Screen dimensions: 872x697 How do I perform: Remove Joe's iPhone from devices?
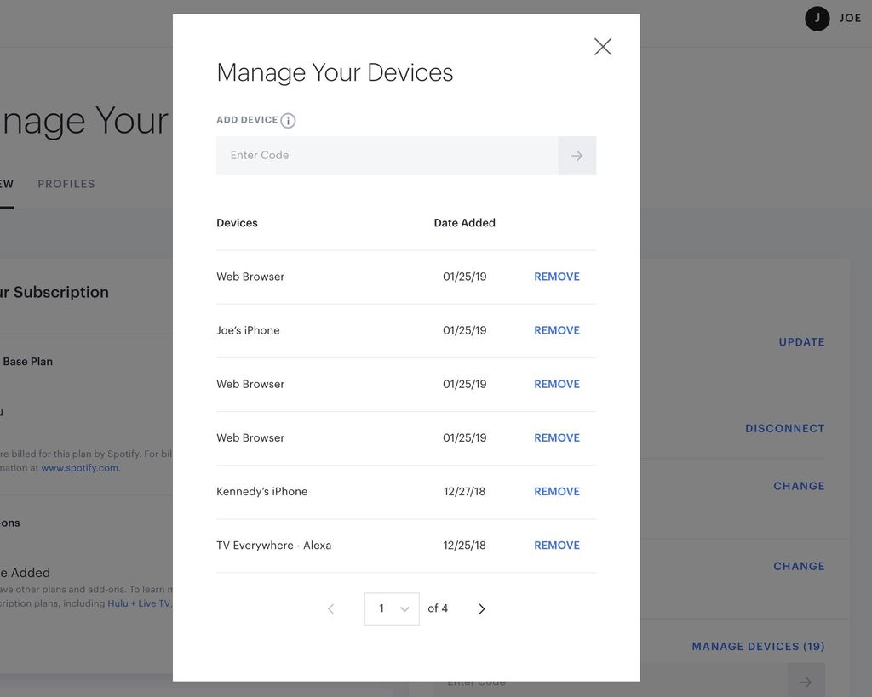(x=556, y=330)
